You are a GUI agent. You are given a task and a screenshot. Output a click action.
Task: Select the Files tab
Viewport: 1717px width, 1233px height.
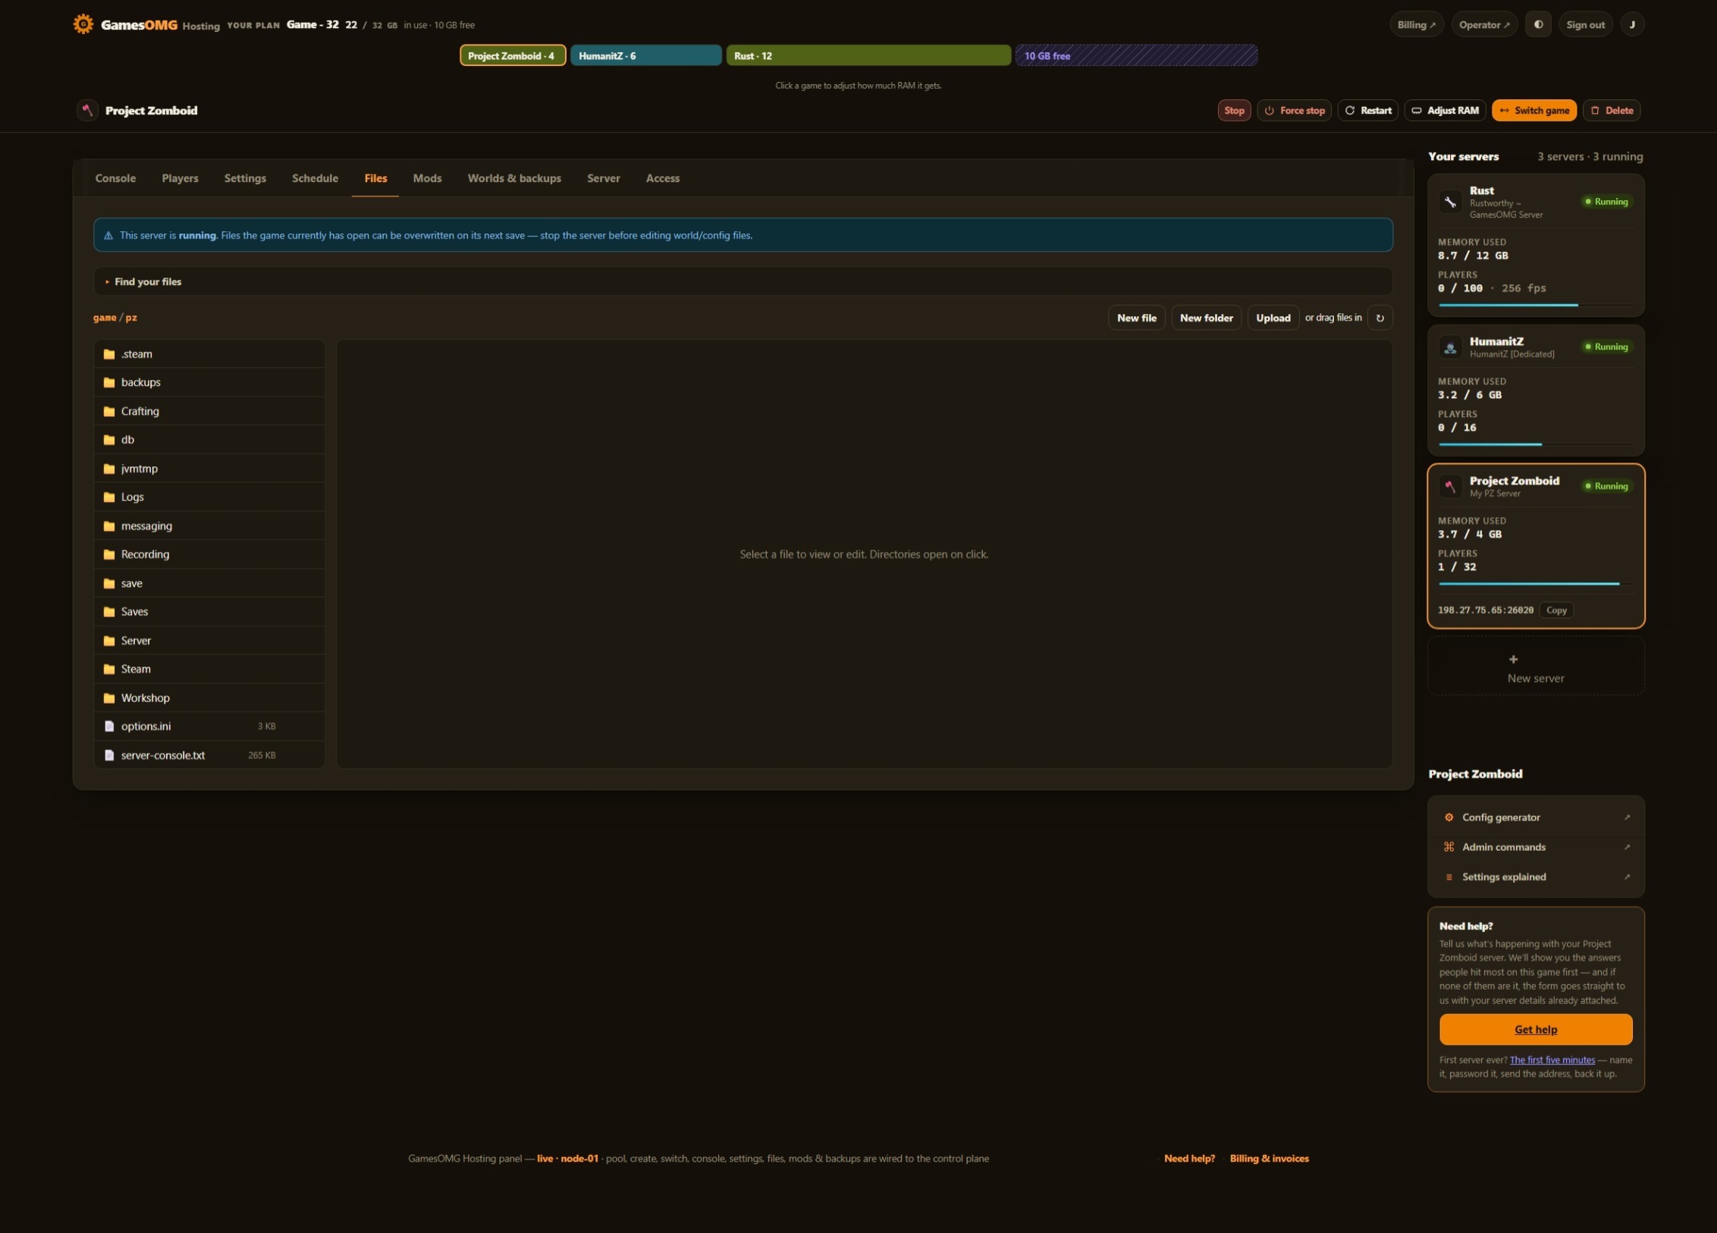(x=375, y=178)
